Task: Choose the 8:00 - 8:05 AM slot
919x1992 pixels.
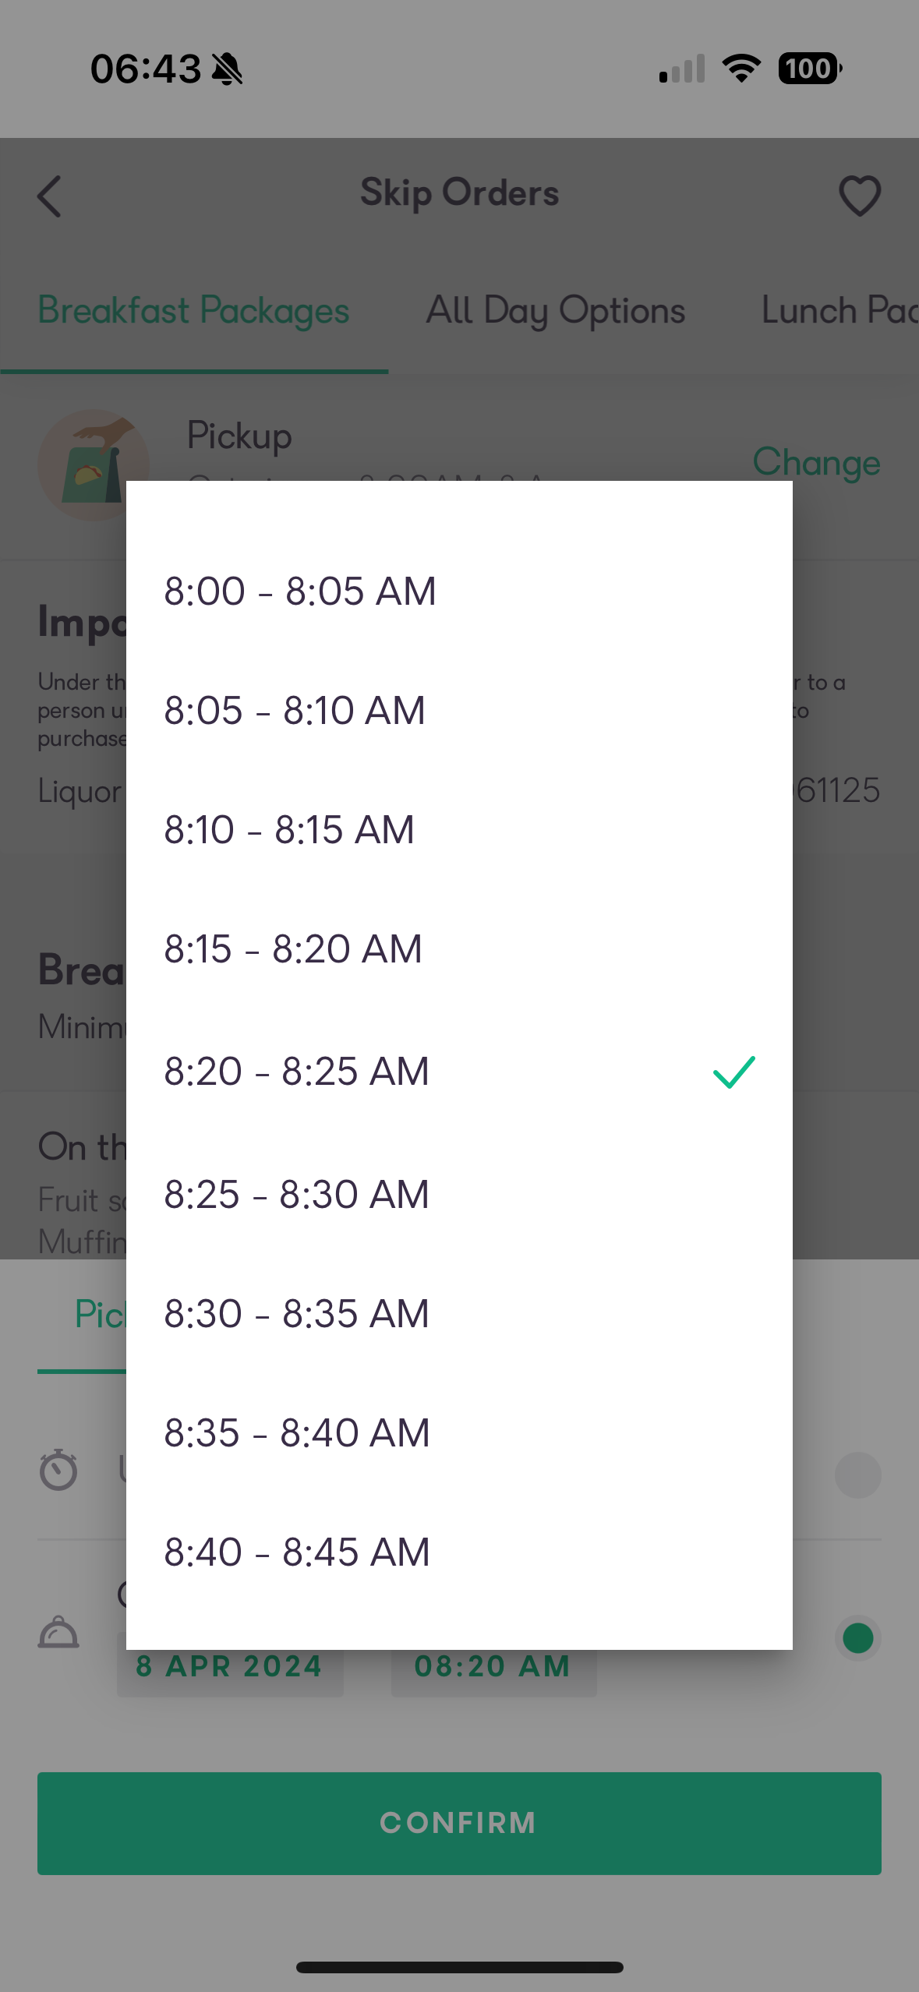Action: tap(459, 591)
